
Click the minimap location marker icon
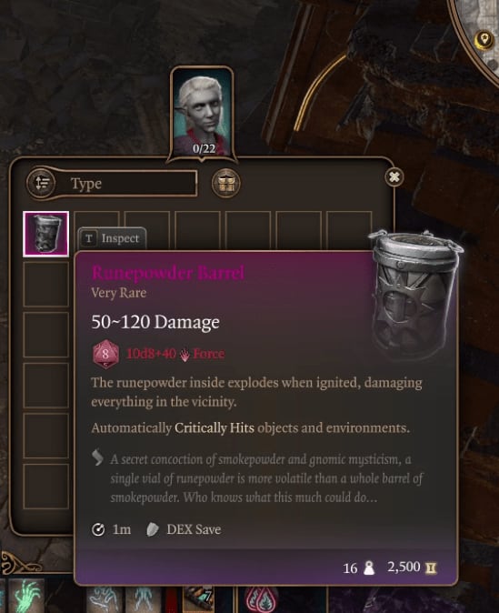tap(484, 40)
